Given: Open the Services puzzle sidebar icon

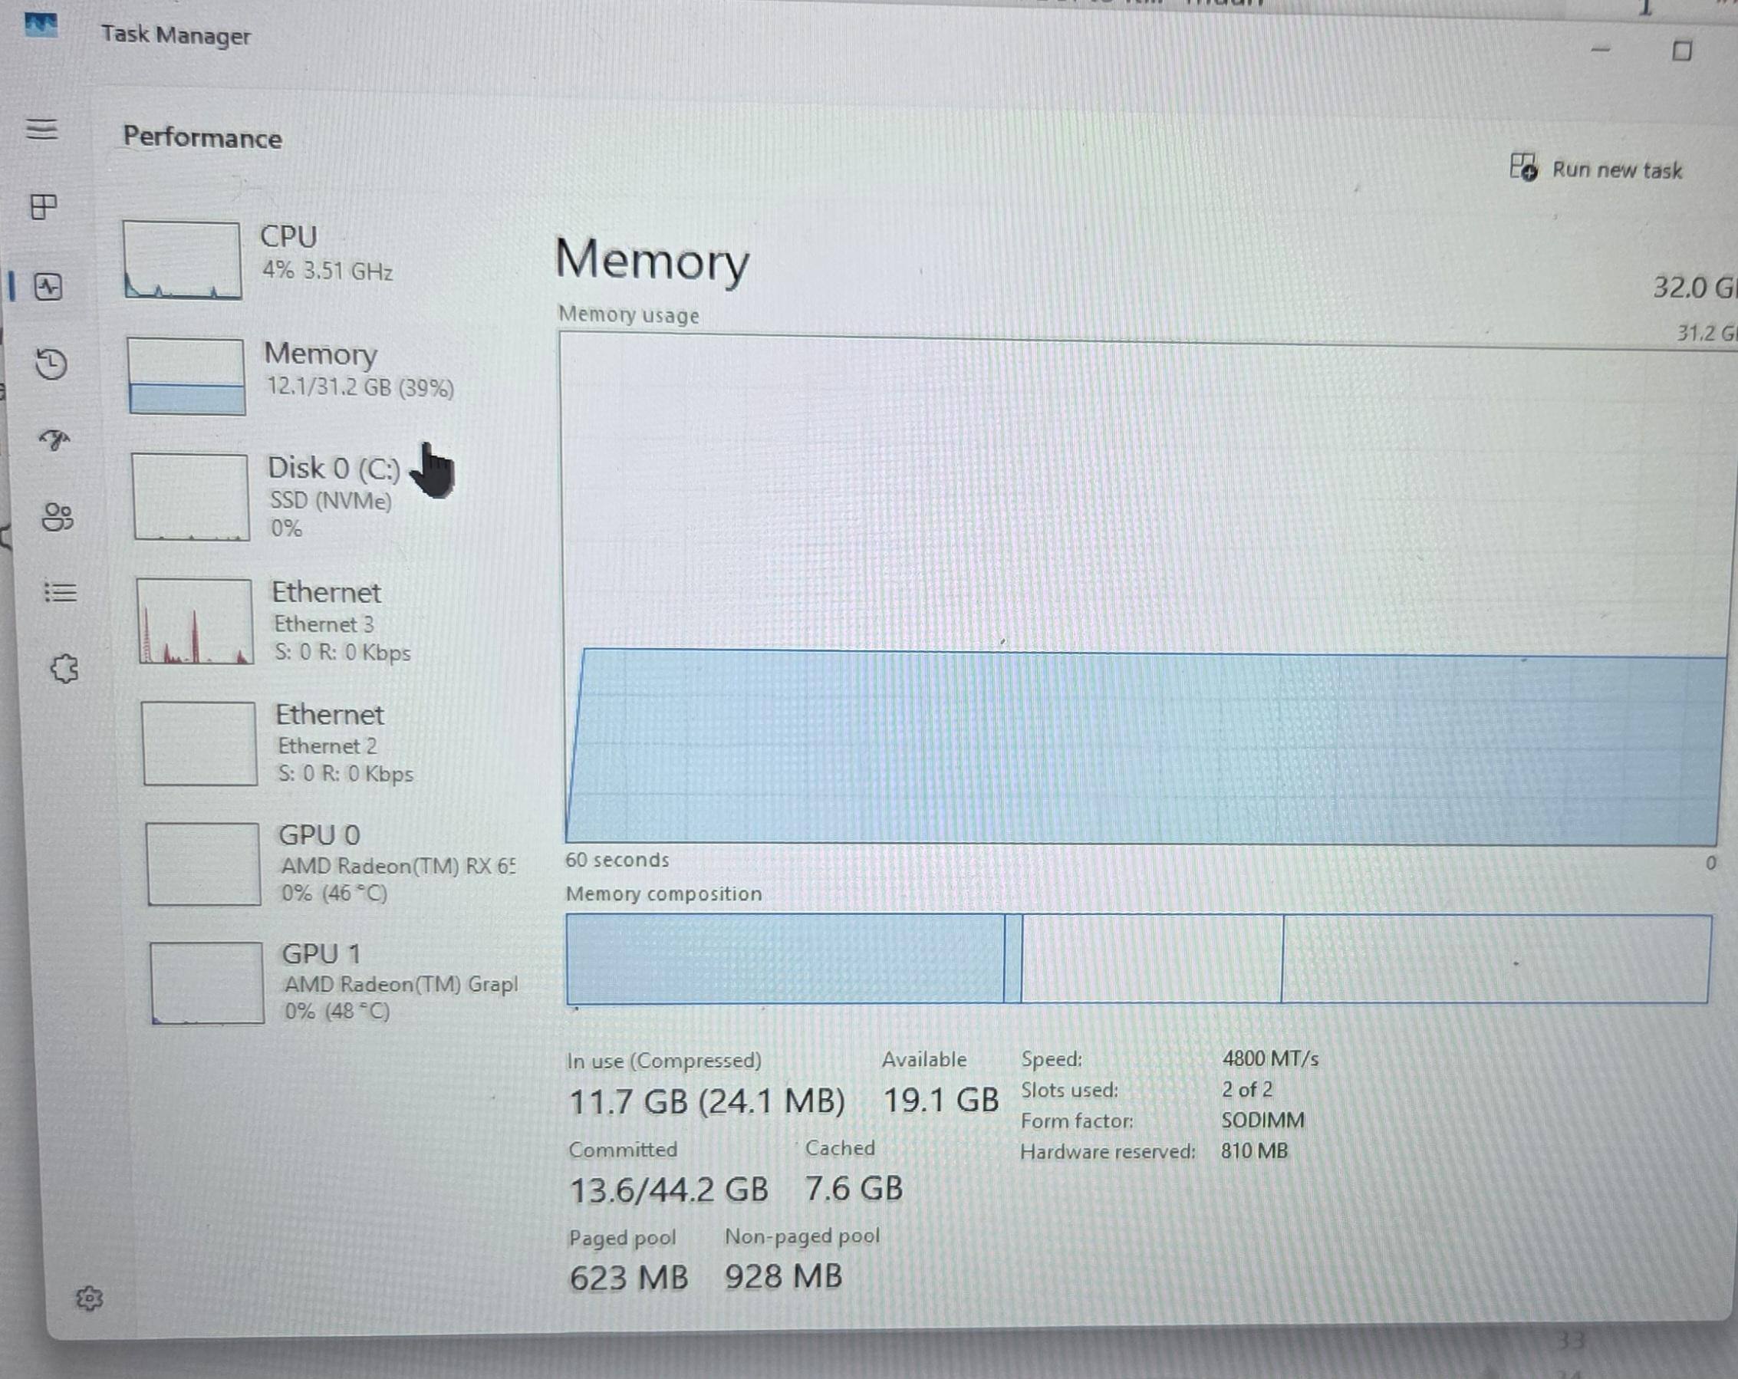Looking at the screenshot, I should point(64,669).
